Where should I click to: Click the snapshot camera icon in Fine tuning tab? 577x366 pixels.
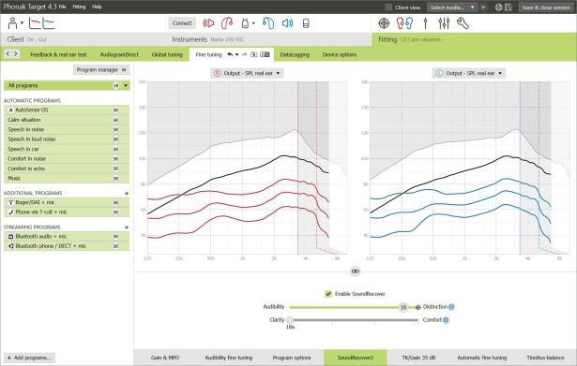coord(254,54)
